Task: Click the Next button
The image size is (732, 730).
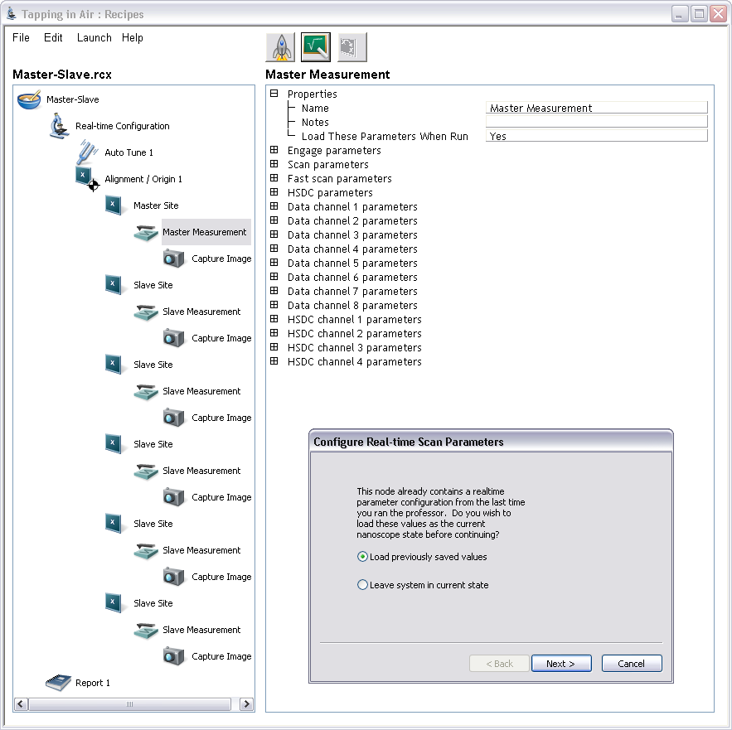Action: click(x=561, y=664)
